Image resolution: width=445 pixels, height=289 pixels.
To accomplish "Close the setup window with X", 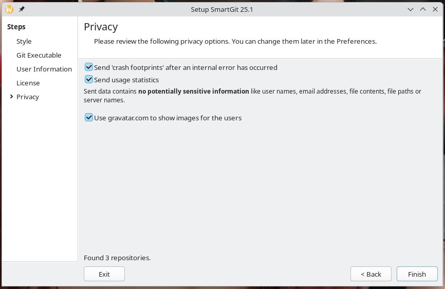I will tap(435, 9).
